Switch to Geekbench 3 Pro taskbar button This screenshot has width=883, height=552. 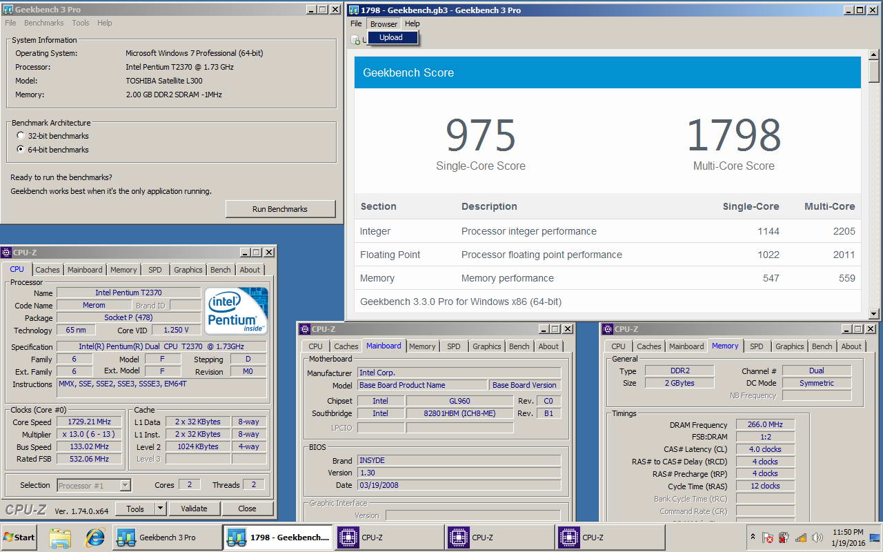(x=166, y=538)
